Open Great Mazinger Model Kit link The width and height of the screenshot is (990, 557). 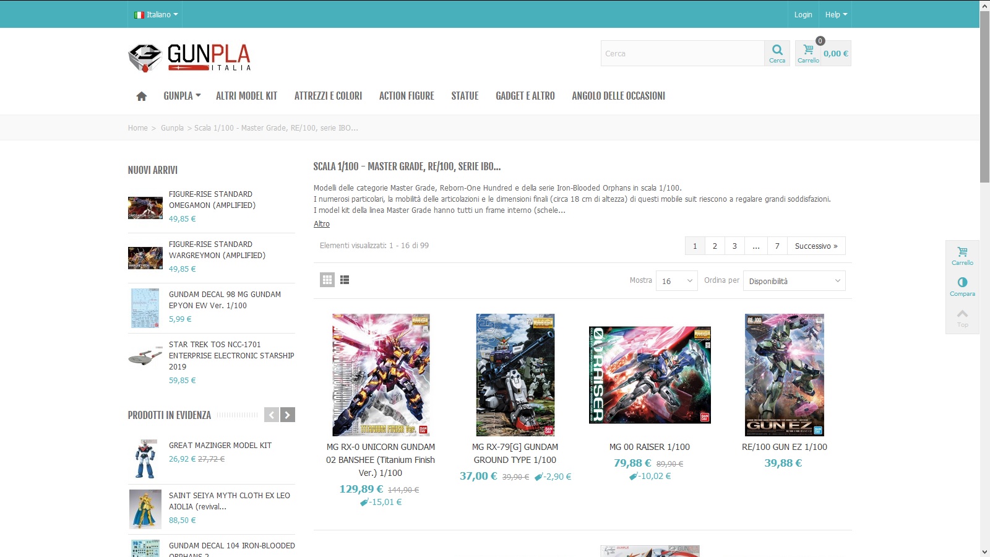click(220, 446)
